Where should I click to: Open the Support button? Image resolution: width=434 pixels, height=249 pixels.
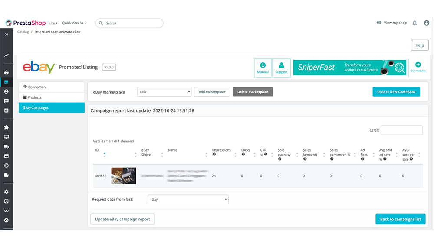point(281,68)
